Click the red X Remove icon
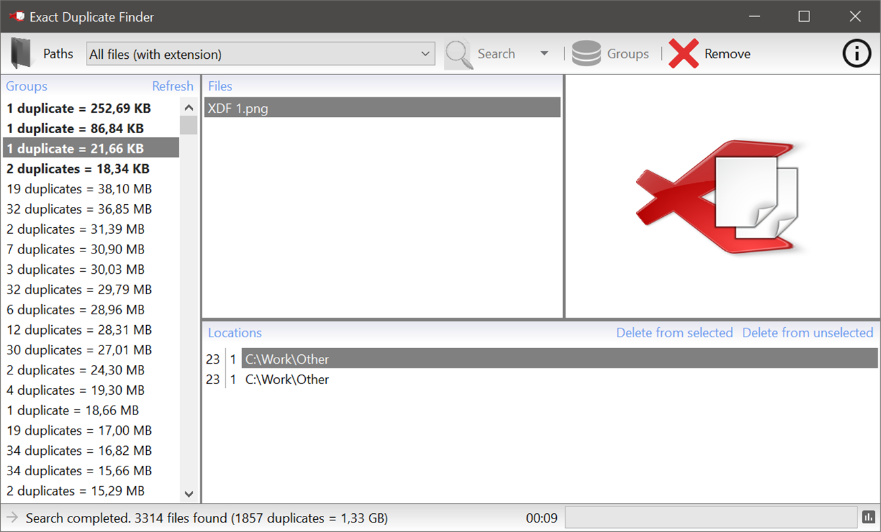881x532 pixels. (683, 53)
